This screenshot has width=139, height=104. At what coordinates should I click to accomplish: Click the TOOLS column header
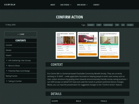click(x=104, y=101)
